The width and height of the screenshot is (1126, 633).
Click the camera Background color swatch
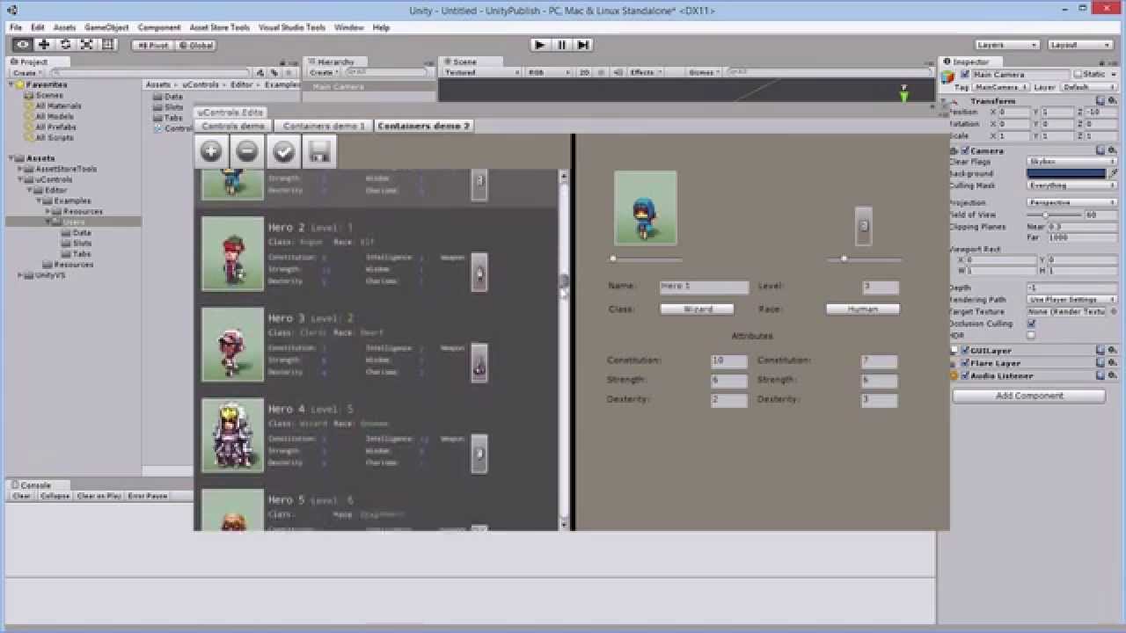coord(1066,173)
